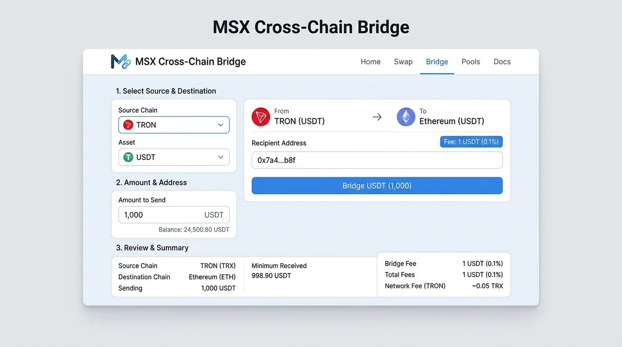Click the Ethereum logo beside To
Screen dimensions: 622x347
[406, 117]
